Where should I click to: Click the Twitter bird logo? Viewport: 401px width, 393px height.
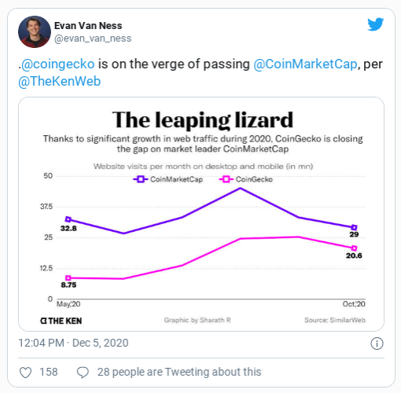pos(376,24)
